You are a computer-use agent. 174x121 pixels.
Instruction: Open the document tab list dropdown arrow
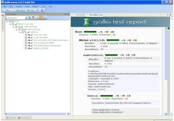(168, 15)
